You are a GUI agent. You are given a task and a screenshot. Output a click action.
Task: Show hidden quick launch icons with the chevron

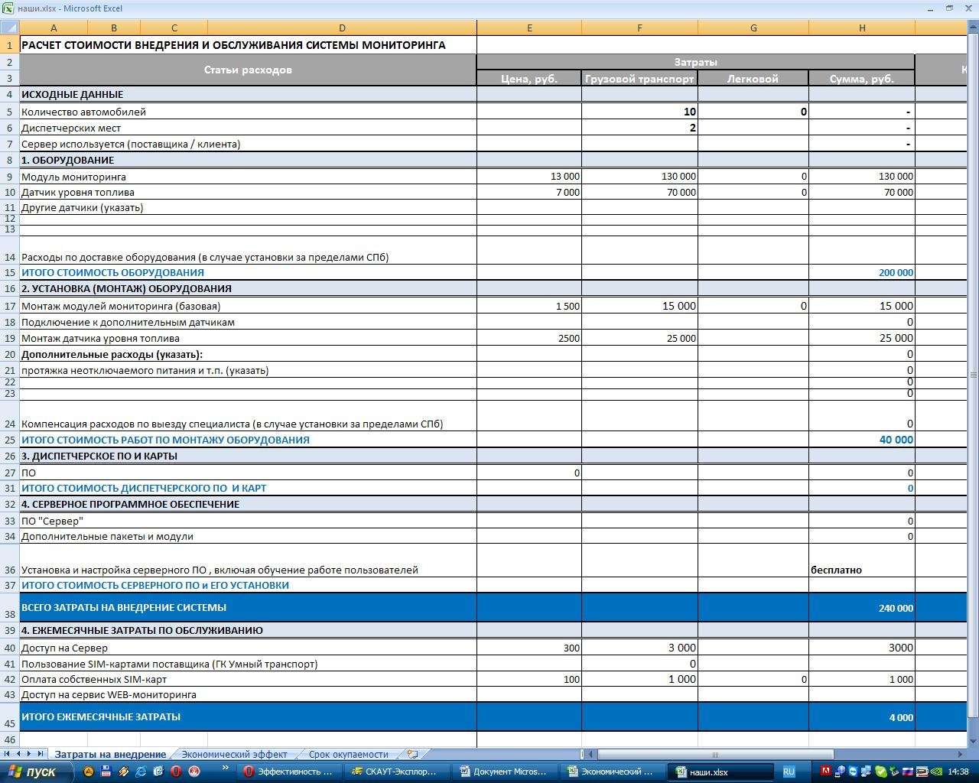click(226, 768)
